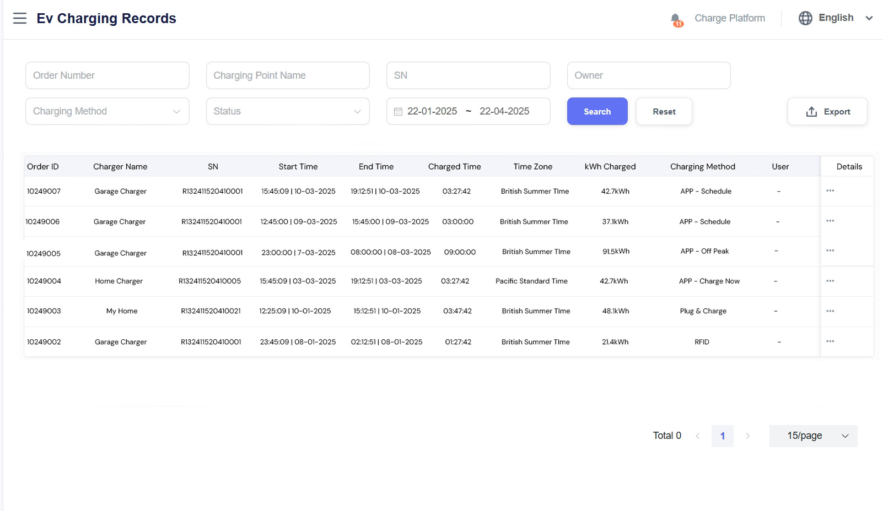Open details menu for order 10249006

[830, 221]
